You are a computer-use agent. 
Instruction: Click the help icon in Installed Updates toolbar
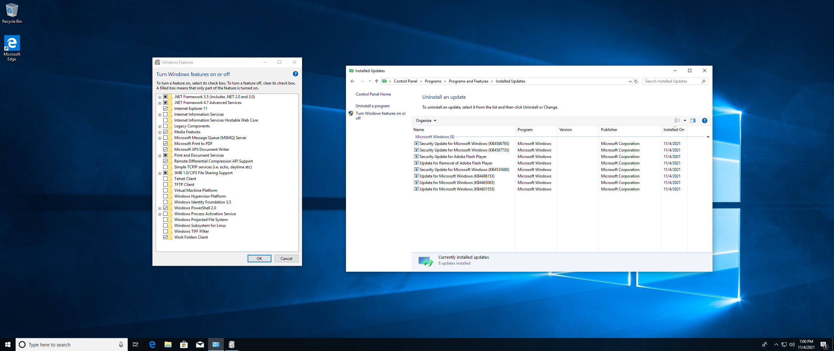pyautogui.click(x=704, y=121)
